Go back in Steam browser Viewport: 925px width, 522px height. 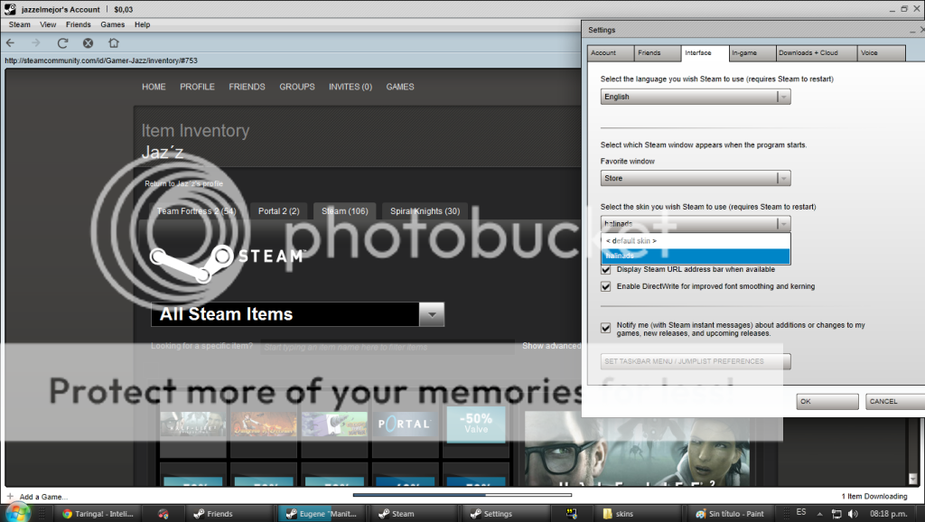point(10,42)
